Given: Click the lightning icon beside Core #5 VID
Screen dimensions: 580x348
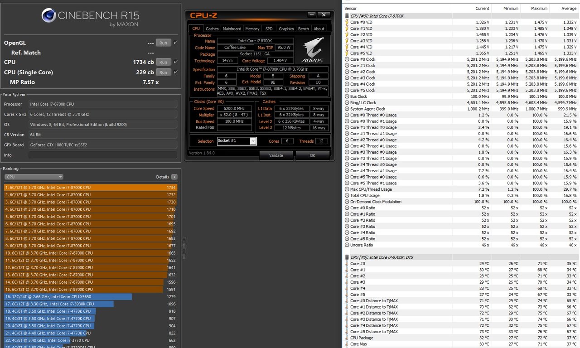Looking at the screenshot, I should [x=347, y=53].
